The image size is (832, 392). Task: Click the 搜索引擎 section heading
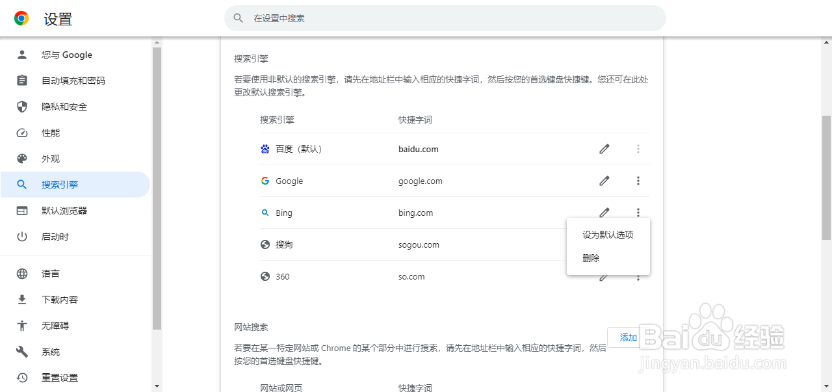[x=251, y=58]
